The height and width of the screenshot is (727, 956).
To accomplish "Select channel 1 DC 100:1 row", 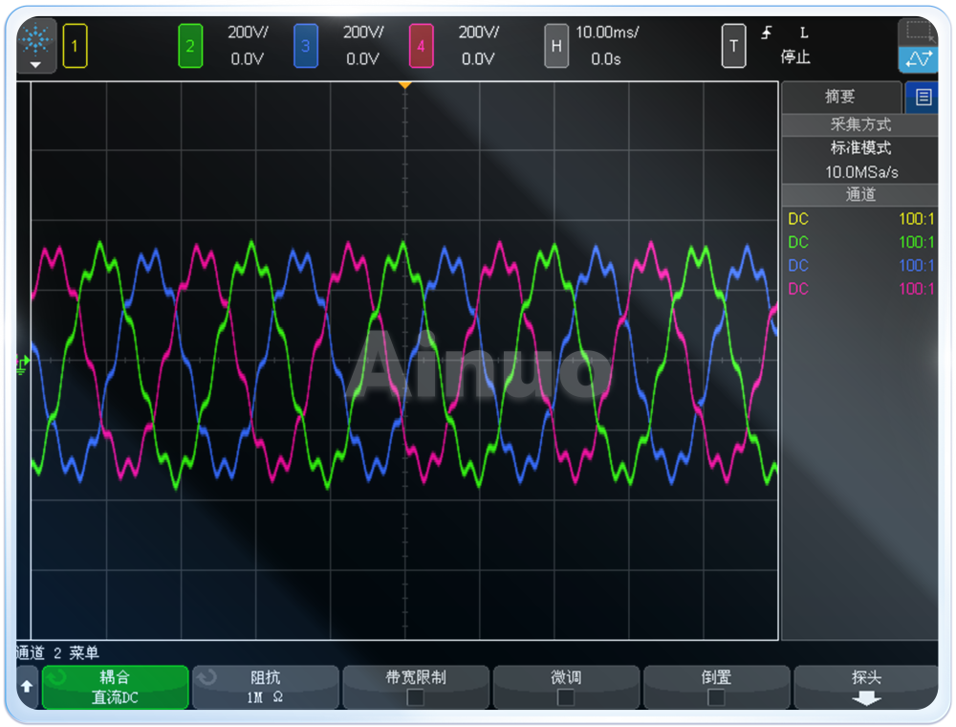I will [860, 219].
